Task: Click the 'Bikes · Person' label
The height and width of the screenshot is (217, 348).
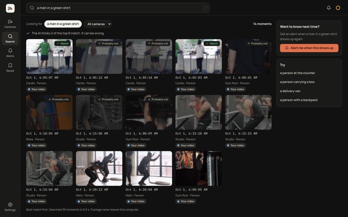Action: pyautogui.click(x=35, y=139)
